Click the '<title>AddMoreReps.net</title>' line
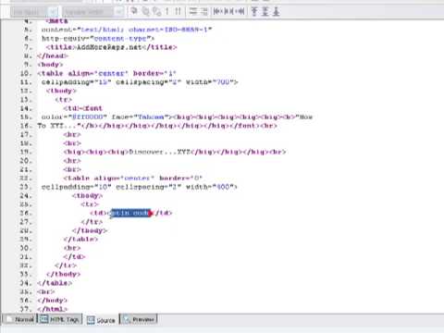The width and height of the screenshot is (444, 333). coord(111,47)
